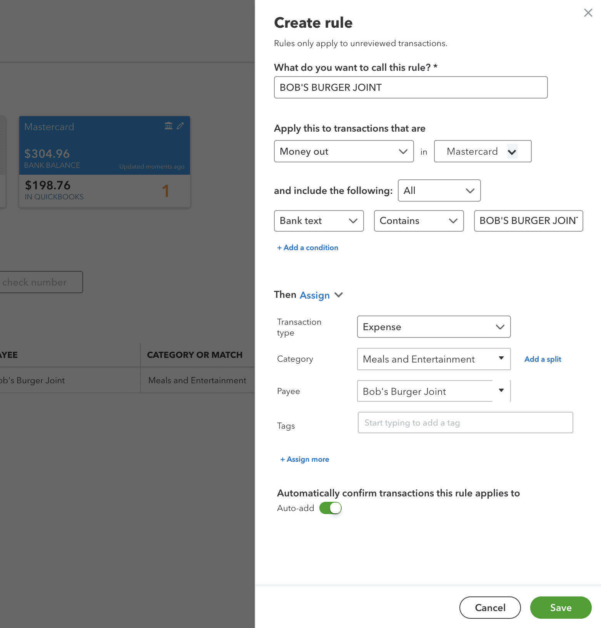The image size is (601, 628).
Task: Click the orange 1 transaction count
Action: point(165,191)
